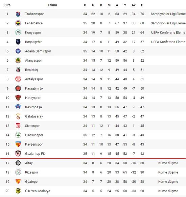Click the Av goal difference header

(x=134, y=5)
